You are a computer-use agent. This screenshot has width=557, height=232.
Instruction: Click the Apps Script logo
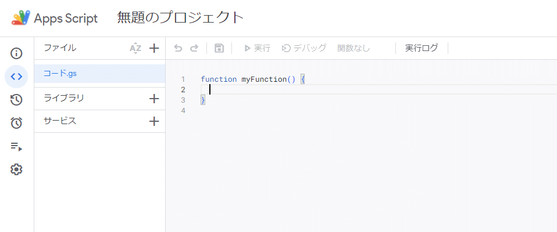tap(21, 18)
